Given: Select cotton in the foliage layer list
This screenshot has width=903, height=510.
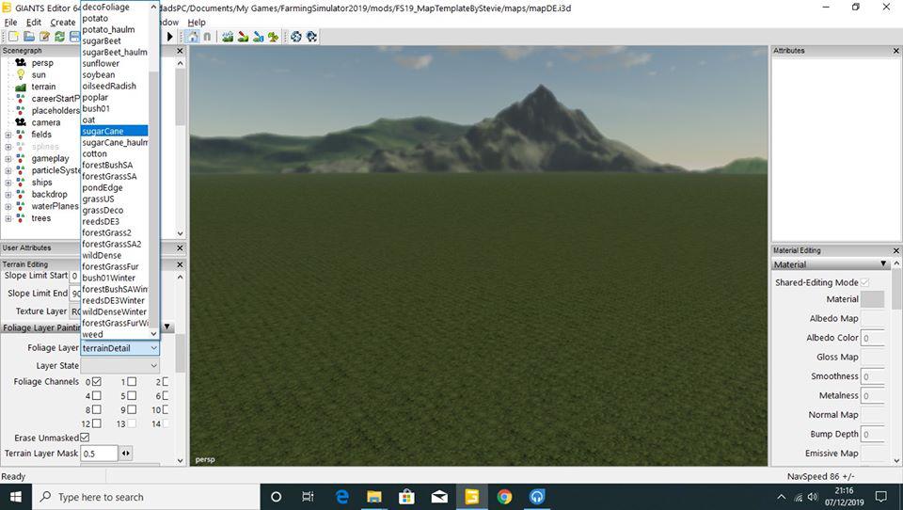Looking at the screenshot, I should tap(94, 153).
